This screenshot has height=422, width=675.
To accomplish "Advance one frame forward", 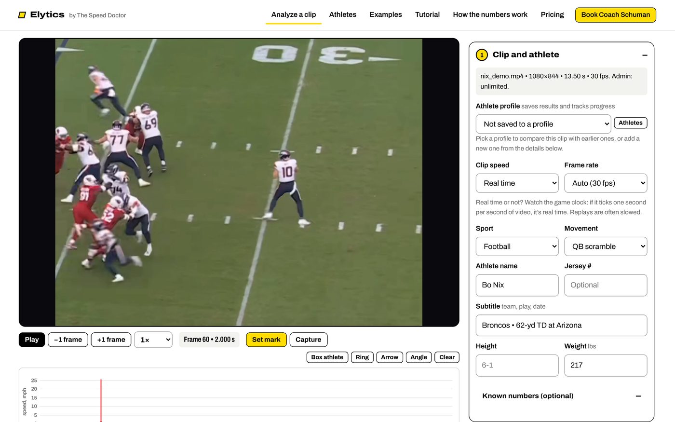I will click(x=111, y=340).
